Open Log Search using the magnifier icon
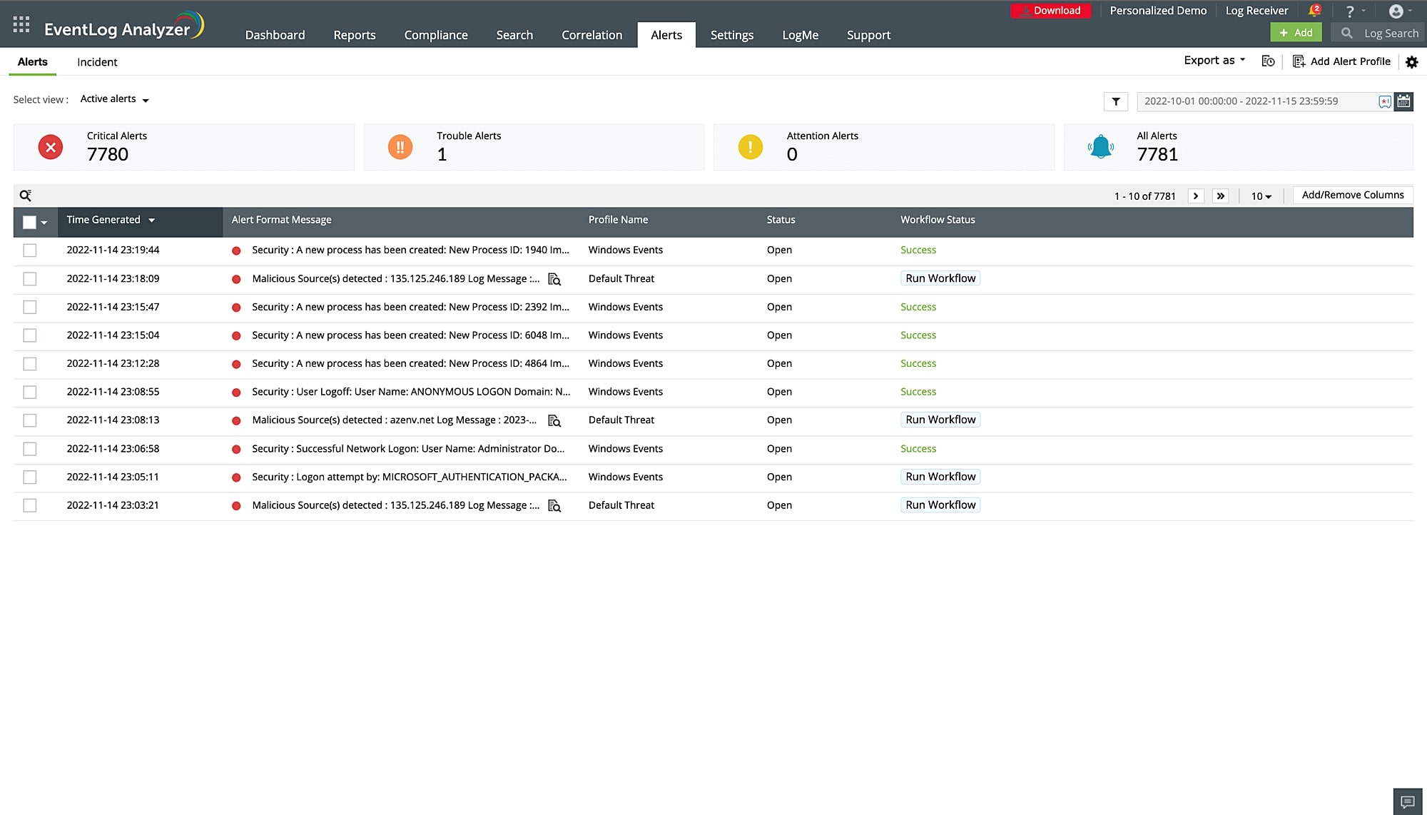Viewport: 1427px width, 815px height. [1347, 33]
